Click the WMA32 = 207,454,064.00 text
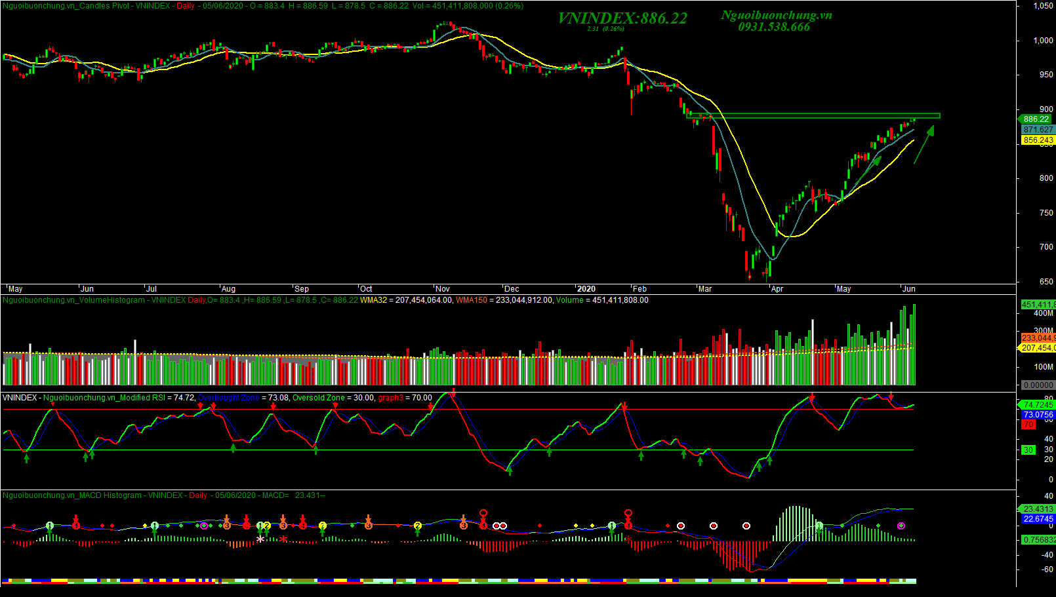 406,300
